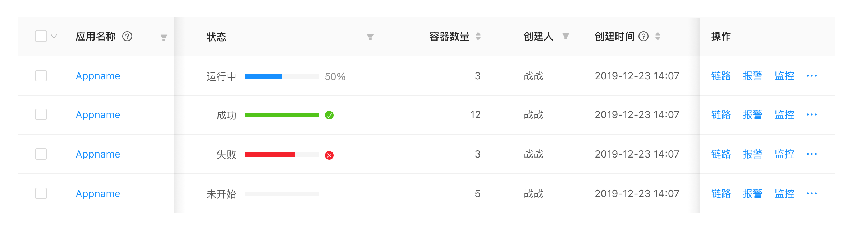
Task: Open Appname link in the 成功 row
Action: (98, 115)
